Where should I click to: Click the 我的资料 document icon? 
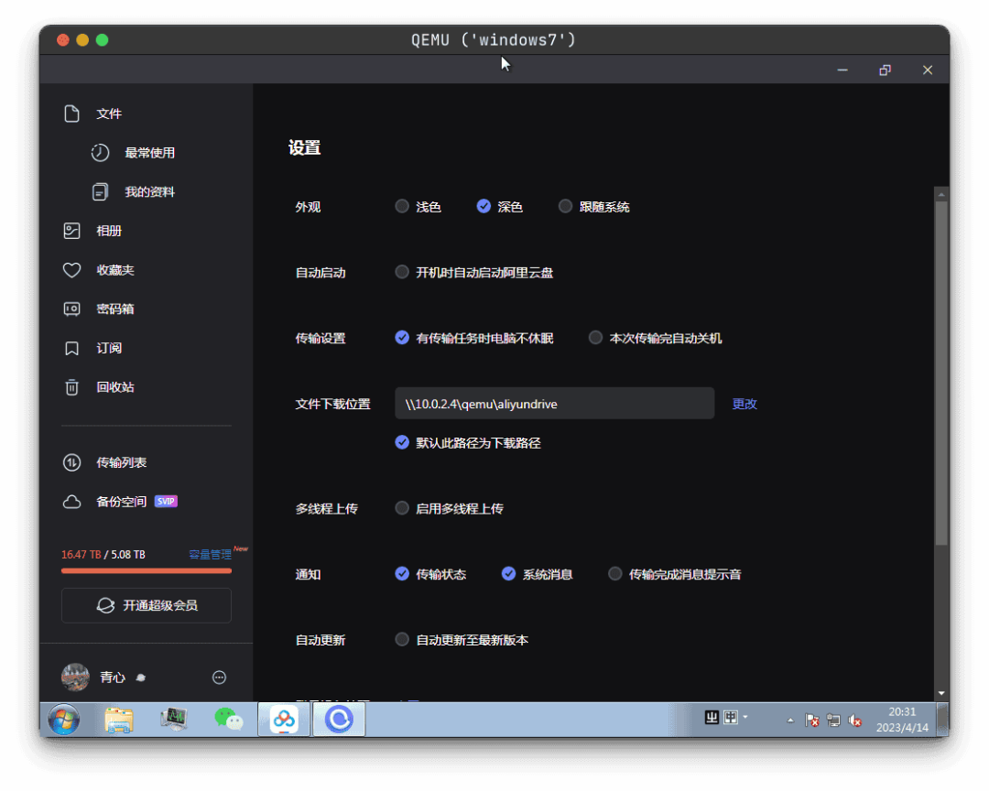tap(101, 191)
